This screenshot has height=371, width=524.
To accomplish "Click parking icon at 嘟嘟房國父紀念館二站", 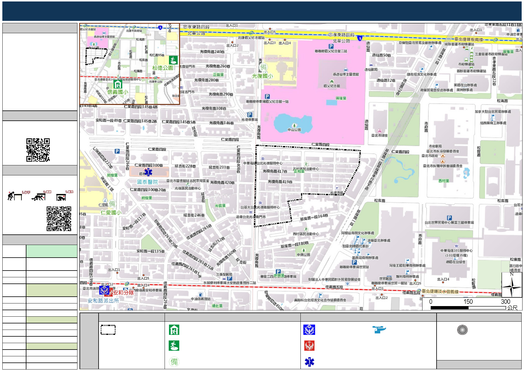I will pyautogui.click(x=331, y=46).
